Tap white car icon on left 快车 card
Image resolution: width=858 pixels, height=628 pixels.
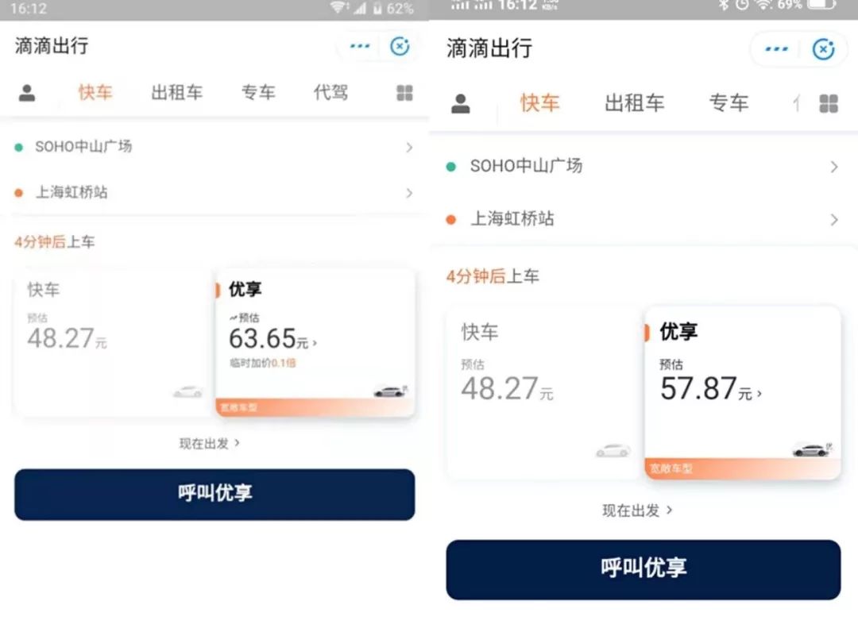tap(187, 391)
